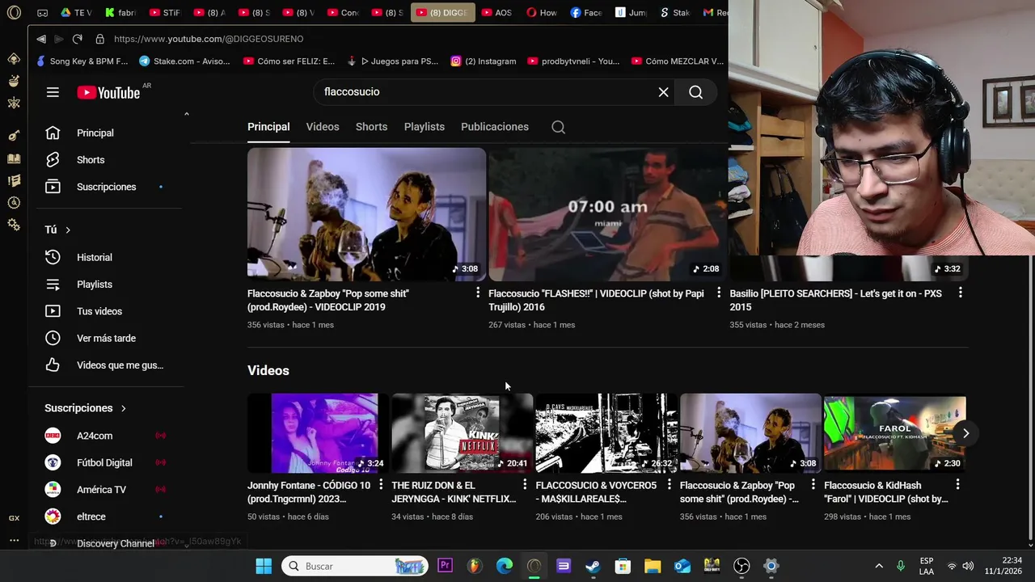This screenshot has width=1035, height=582.
Task: Open Song Key & BPM bookmark
Action: 82,61
